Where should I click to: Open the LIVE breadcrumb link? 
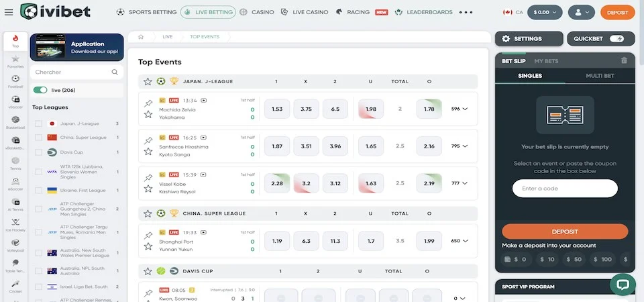point(168,36)
